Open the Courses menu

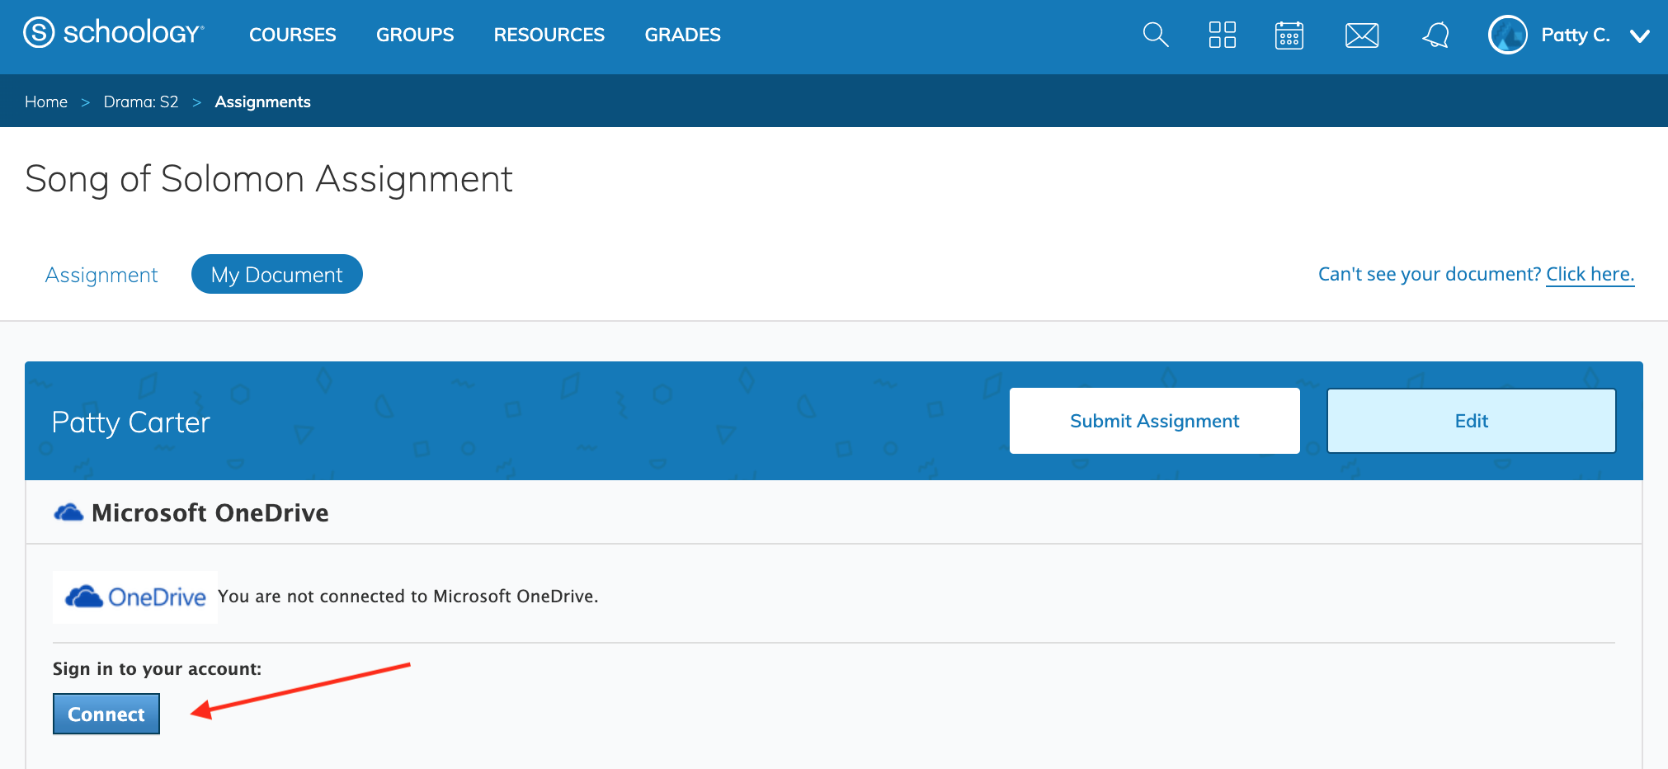tap(292, 35)
